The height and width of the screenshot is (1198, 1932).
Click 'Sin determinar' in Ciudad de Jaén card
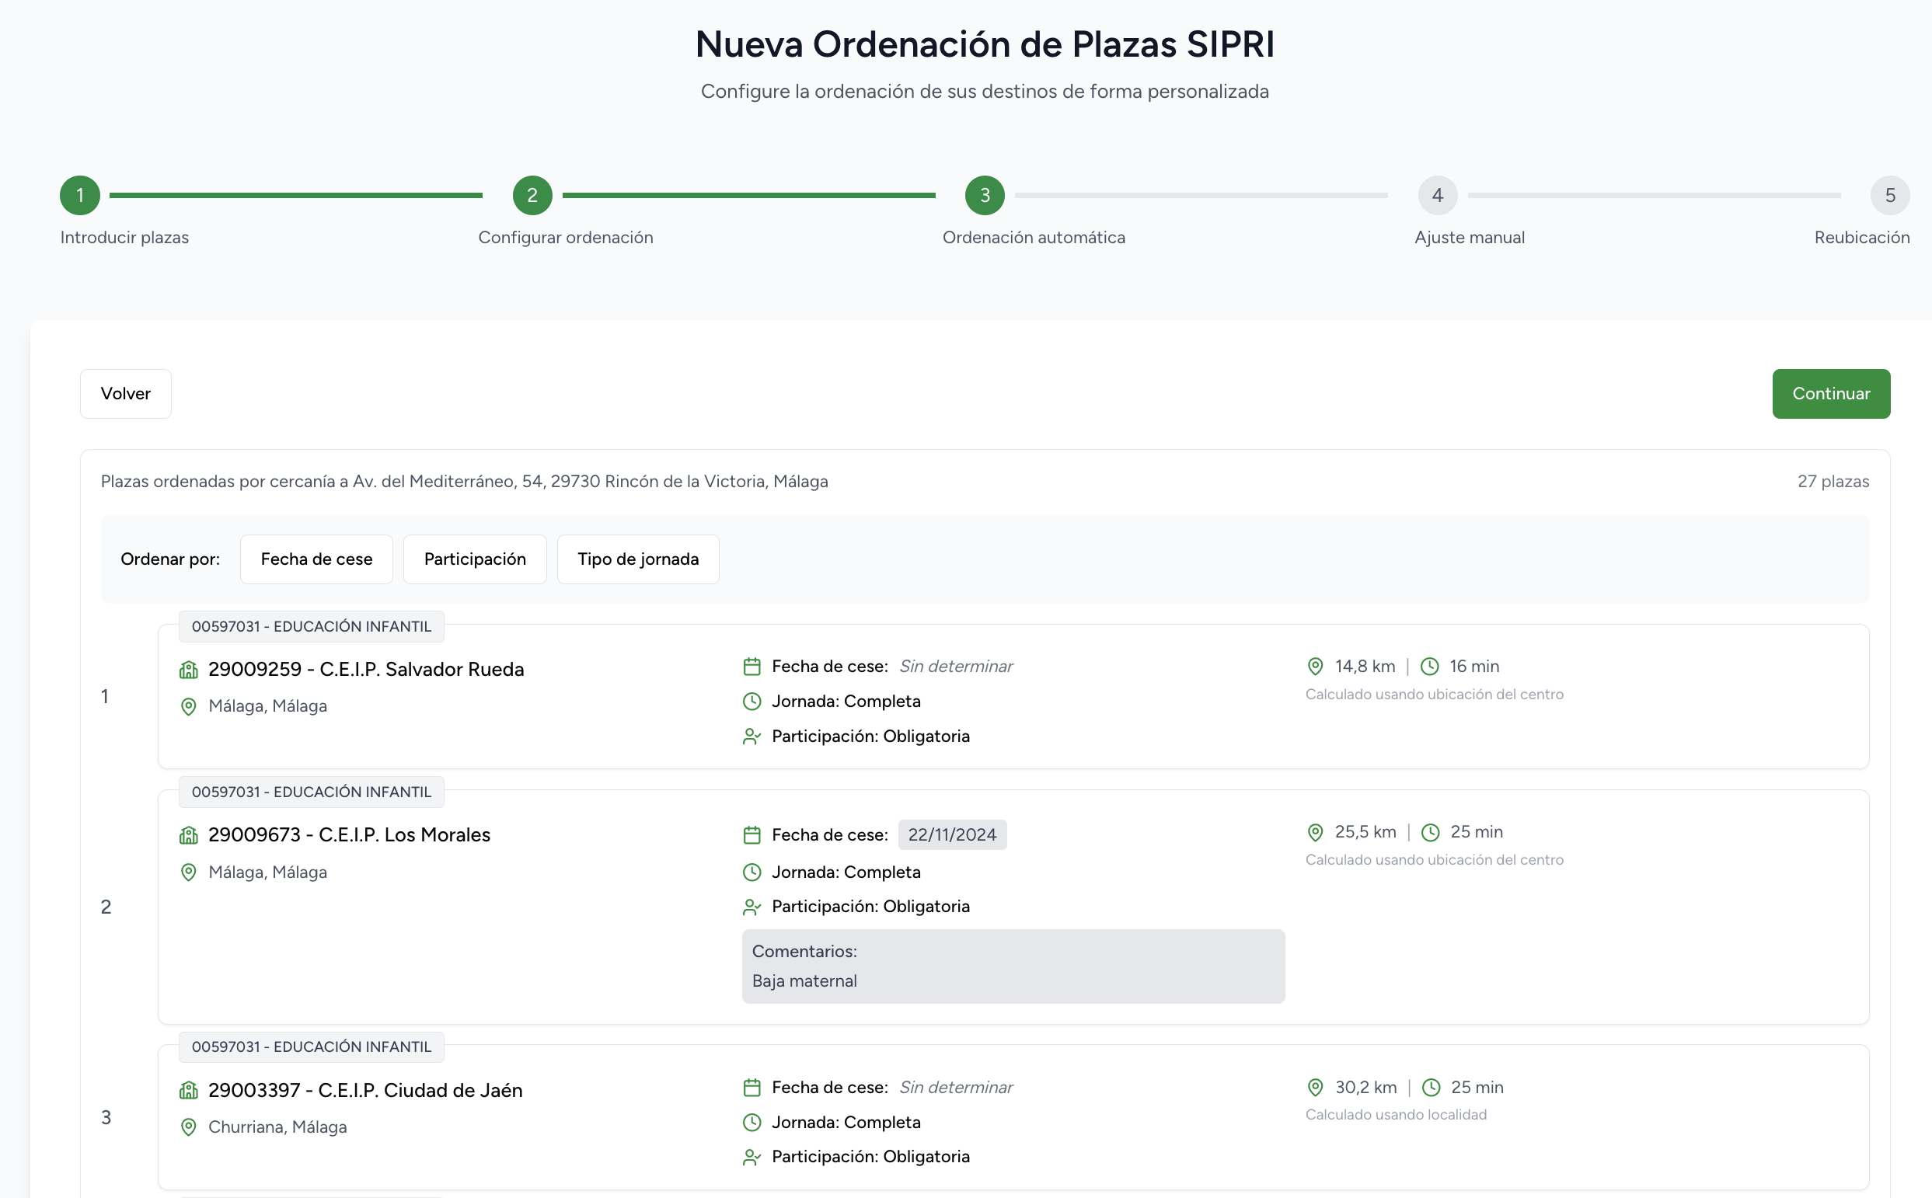956,1088
